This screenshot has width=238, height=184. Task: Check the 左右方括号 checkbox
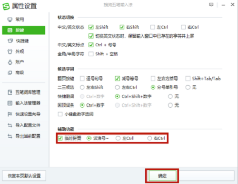point(153,79)
